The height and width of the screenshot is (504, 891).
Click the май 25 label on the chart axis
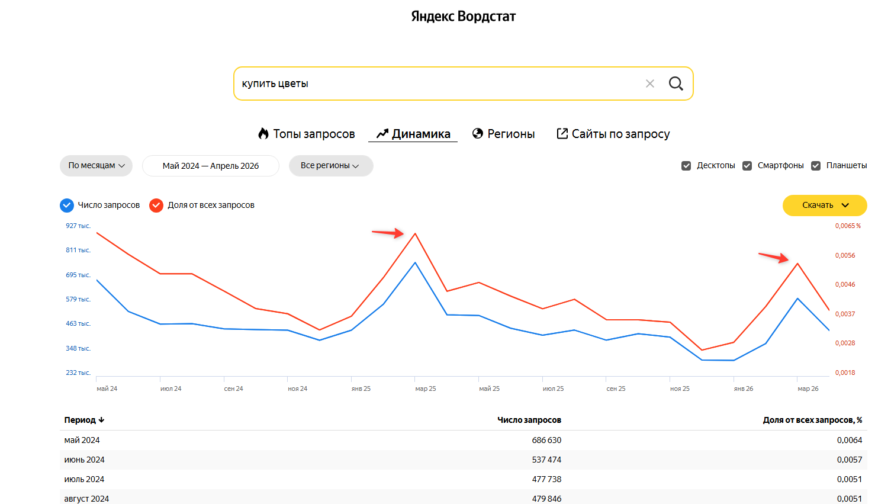[490, 389]
